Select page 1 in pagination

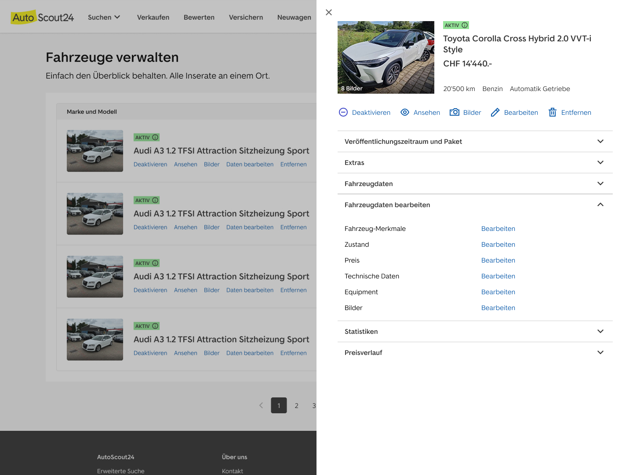pos(279,406)
